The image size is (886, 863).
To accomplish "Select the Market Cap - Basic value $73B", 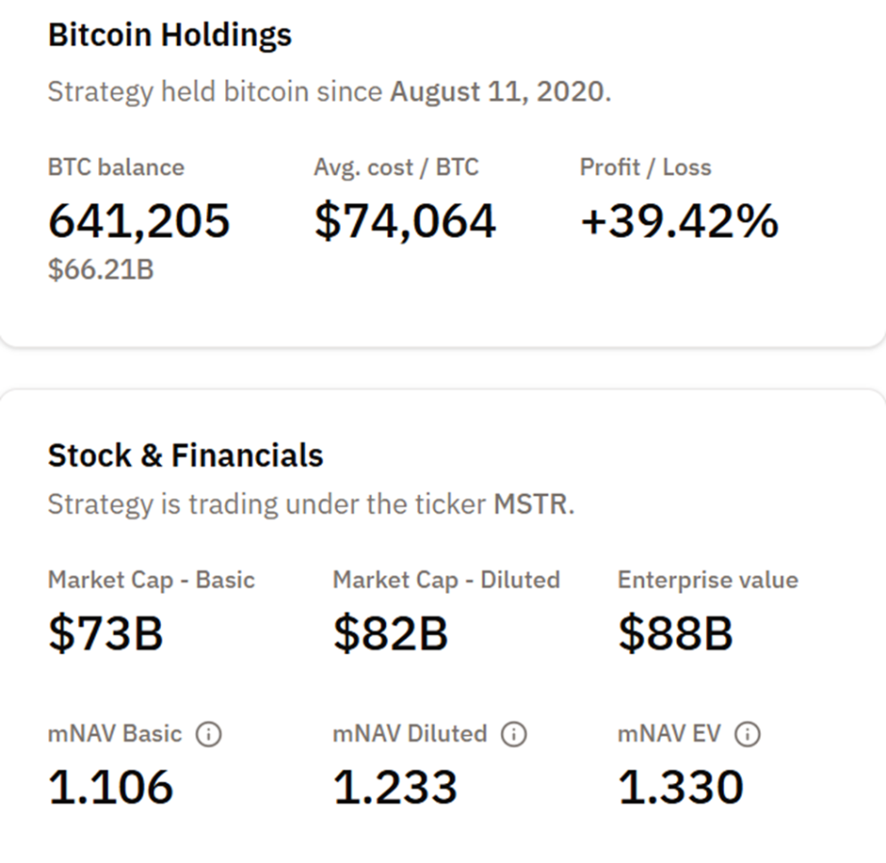I will point(106,633).
